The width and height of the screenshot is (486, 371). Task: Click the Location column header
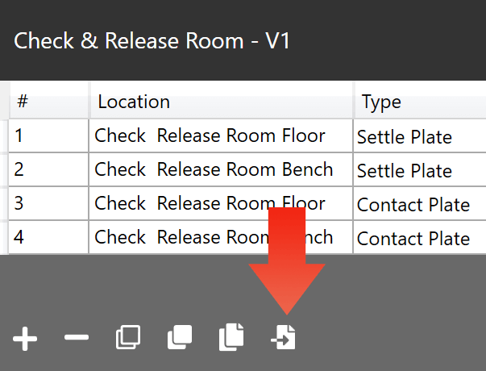[221, 102]
